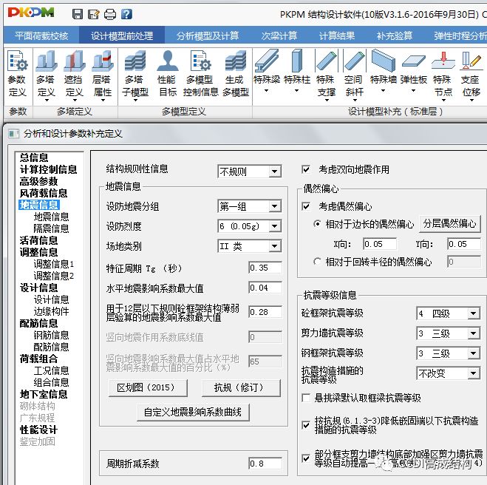Click the 区划图（2015）button

coord(148,387)
